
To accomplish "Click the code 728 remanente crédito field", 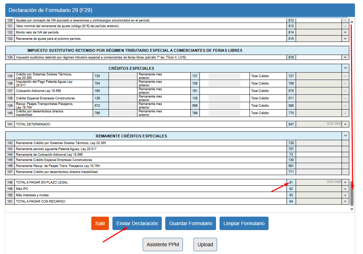I will click(x=319, y=143).
